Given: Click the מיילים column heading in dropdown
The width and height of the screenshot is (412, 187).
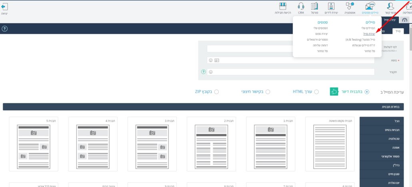Looking at the screenshot, I should coord(370,22).
